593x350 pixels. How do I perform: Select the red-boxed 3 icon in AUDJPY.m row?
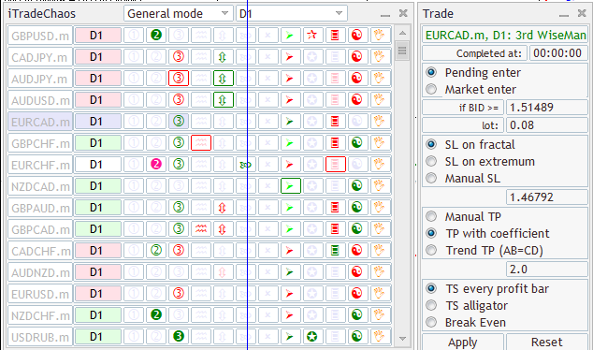(x=179, y=79)
